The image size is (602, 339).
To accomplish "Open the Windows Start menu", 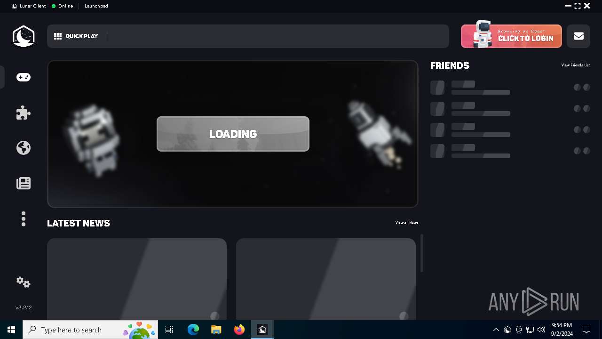I will (11, 330).
